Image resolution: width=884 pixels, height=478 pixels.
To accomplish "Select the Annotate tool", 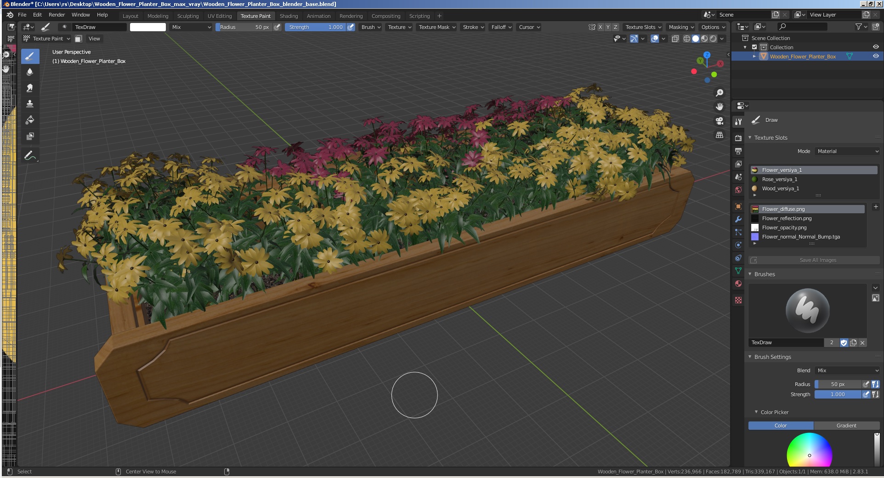I will tap(30, 156).
